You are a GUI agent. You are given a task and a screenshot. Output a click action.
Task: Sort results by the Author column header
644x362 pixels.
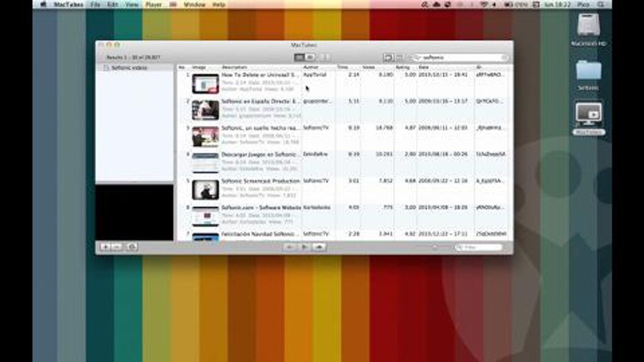pos(319,67)
